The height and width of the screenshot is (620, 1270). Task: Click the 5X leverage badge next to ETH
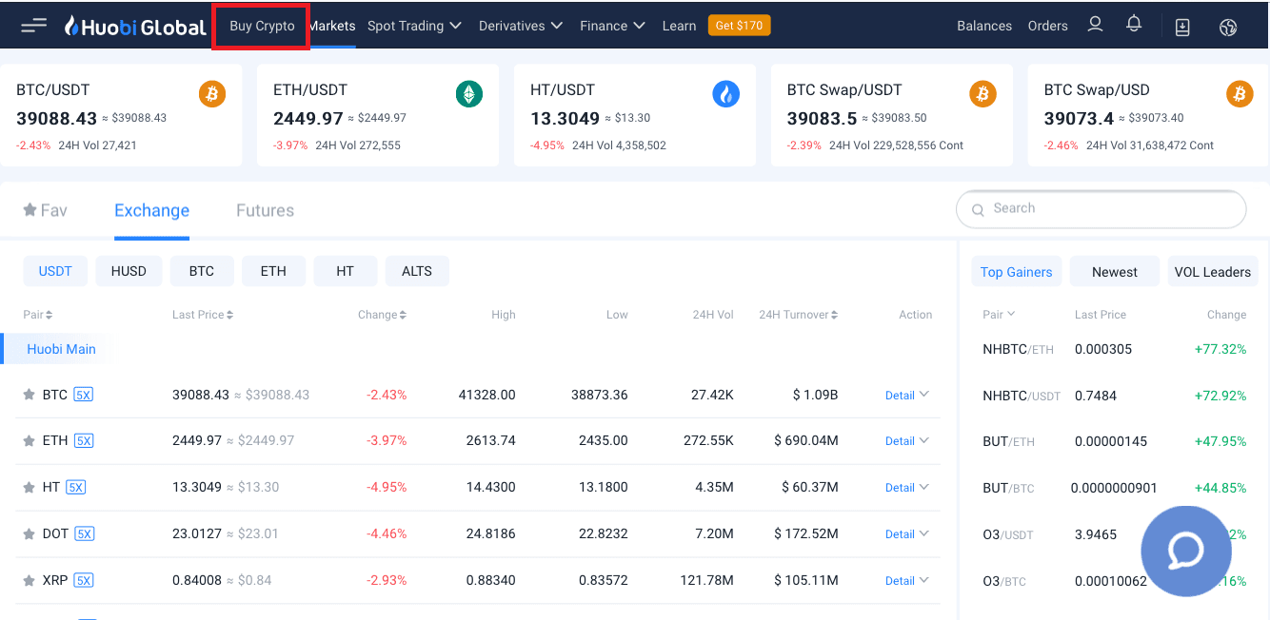click(x=84, y=440)
